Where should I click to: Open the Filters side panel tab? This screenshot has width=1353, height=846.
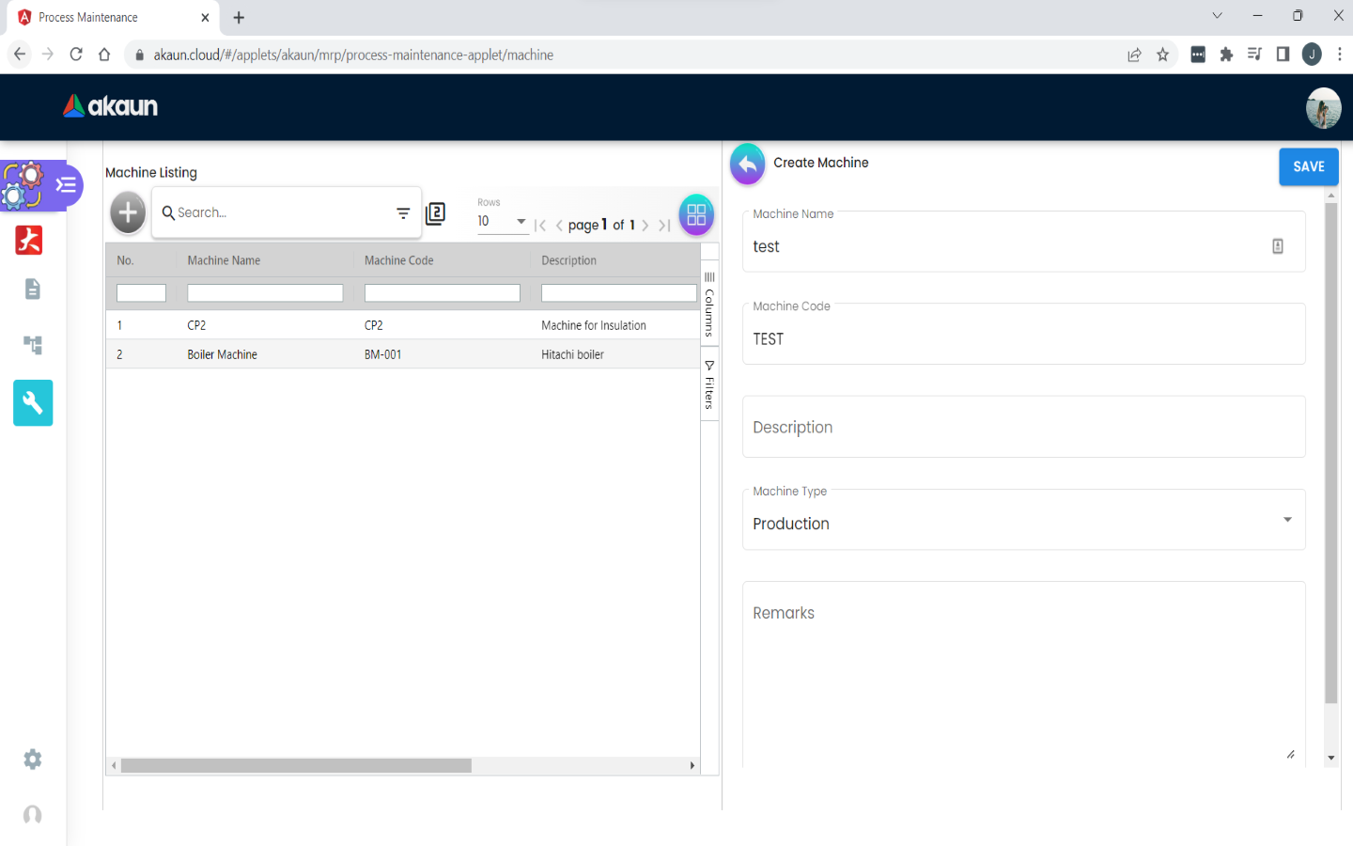click(709, 385)
